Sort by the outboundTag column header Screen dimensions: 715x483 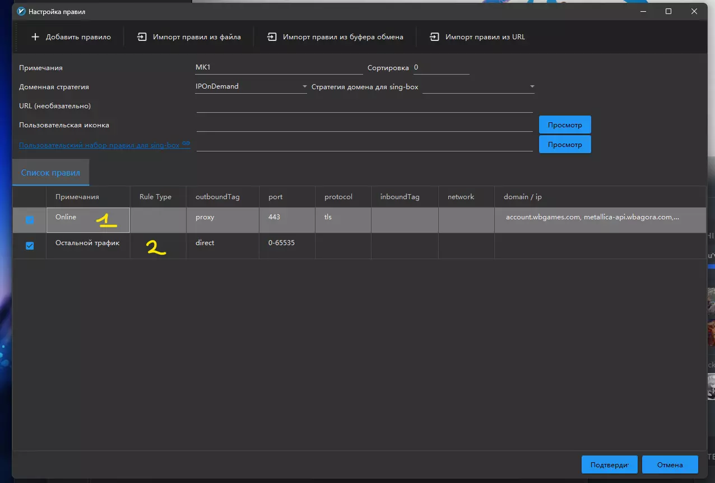coord(217,197)
